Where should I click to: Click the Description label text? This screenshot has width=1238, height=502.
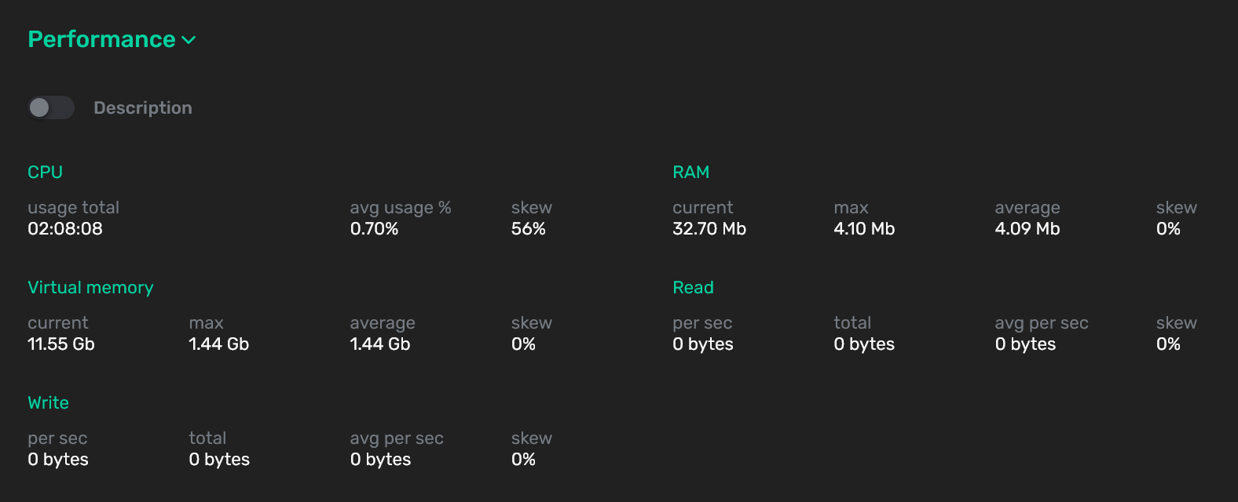pos(142,107)
